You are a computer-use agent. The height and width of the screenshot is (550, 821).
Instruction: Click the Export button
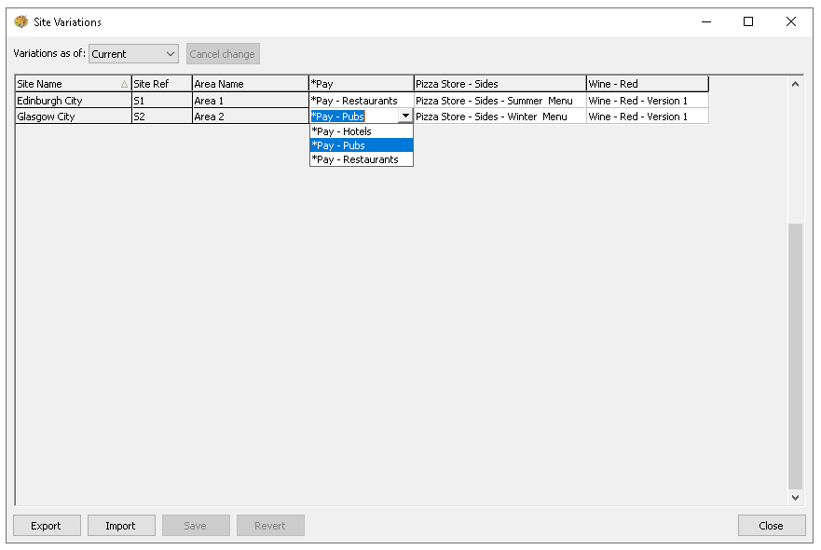click(x=47, y=526)
